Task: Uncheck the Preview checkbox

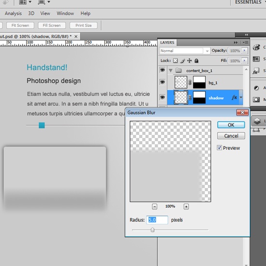Action: [x=219, y=148]
